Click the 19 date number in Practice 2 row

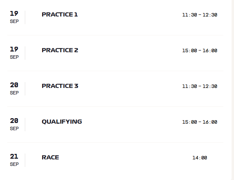point(14,49)
